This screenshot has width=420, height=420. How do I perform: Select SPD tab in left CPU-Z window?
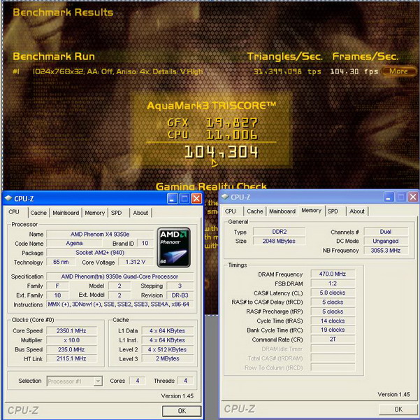pos(116,213)
